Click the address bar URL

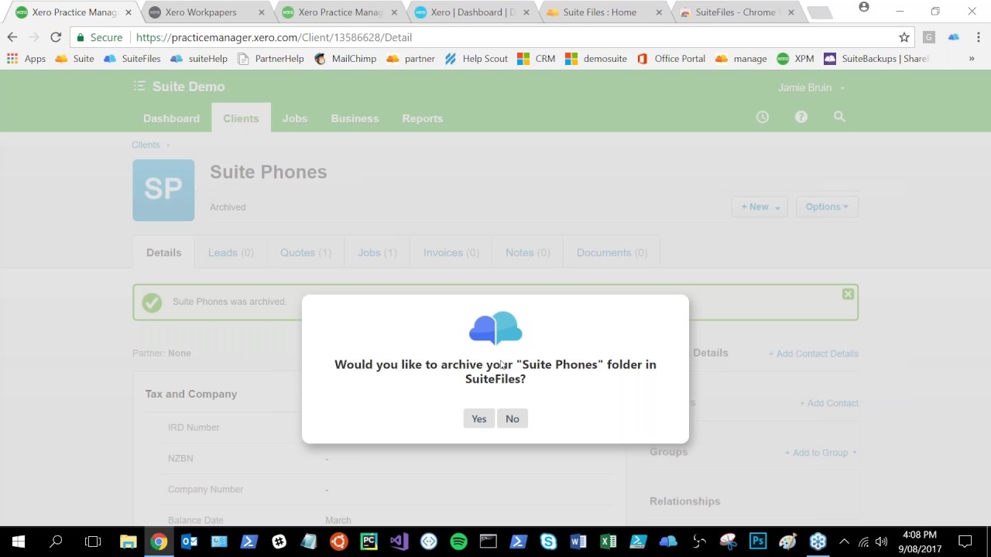[274, 37]
